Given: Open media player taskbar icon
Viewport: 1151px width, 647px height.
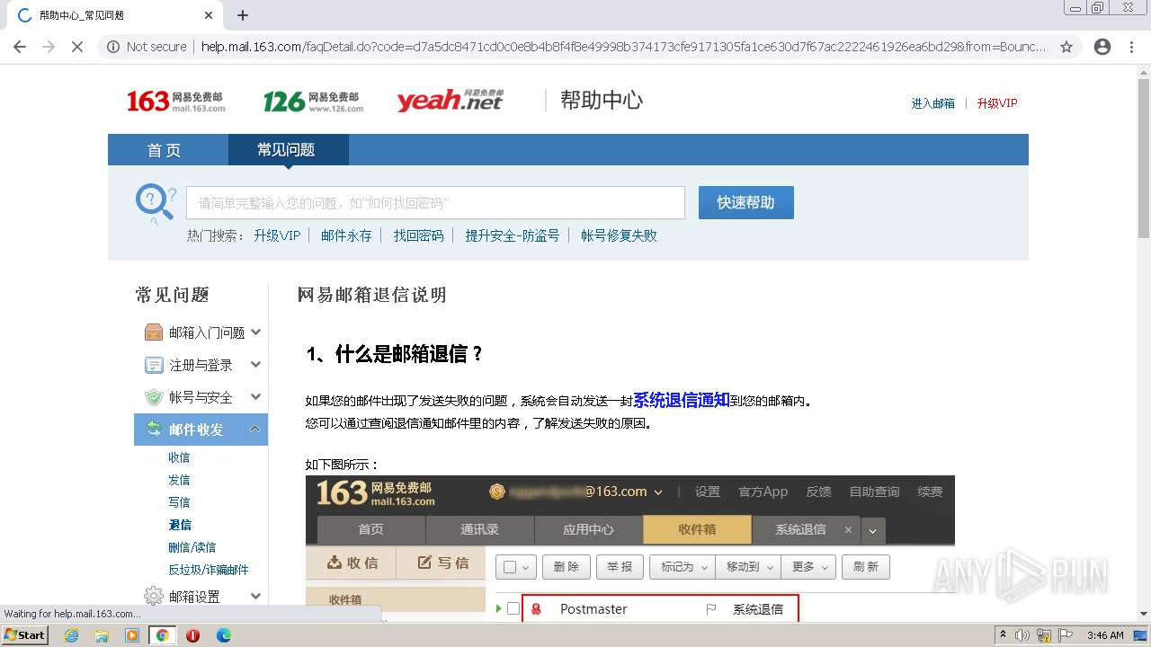Looking at the screenshot, I should [132, 635].
